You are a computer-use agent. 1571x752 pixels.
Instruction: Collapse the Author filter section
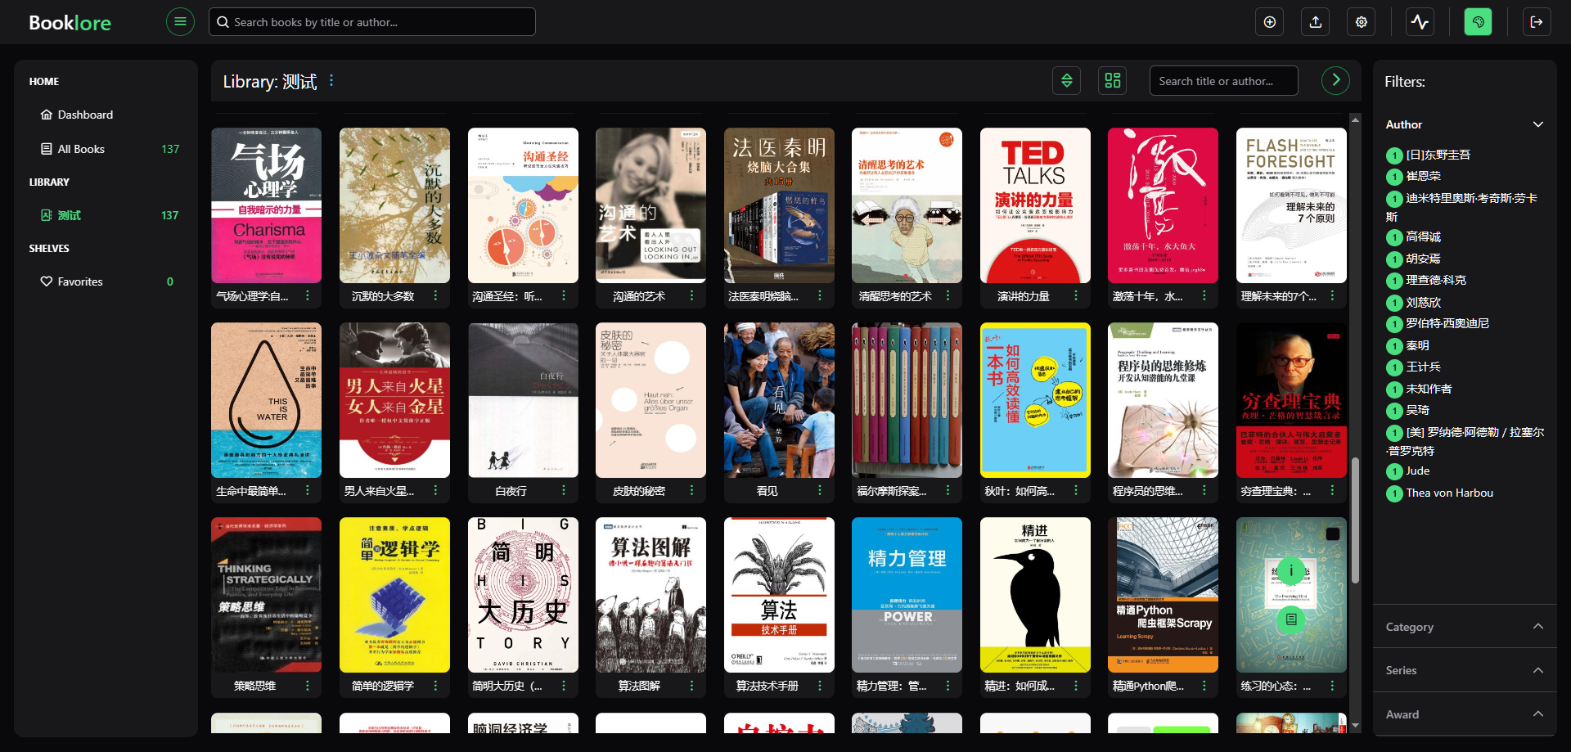pos(1539,124)
